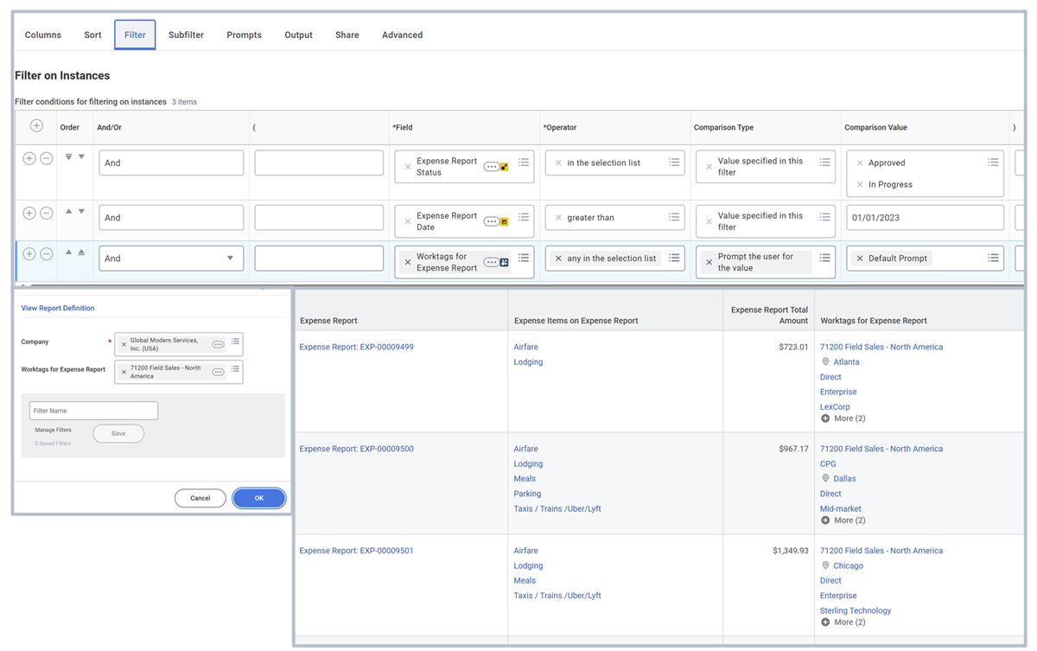Remove the Expense Report Date filter row
The width and height of the screenshot is (1037, 651).
(47, 213)
